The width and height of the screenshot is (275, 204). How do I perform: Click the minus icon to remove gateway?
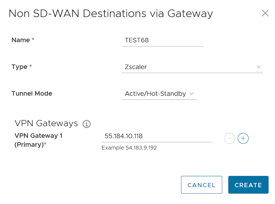(x=230, y=138)
